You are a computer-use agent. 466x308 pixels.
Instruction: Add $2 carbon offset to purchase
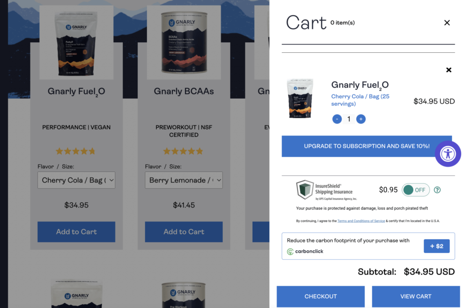(436, 246)
